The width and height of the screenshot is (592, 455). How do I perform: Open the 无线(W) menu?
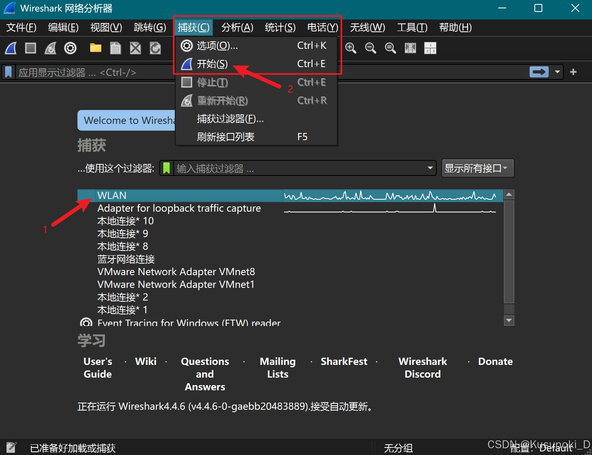point(368,27)
